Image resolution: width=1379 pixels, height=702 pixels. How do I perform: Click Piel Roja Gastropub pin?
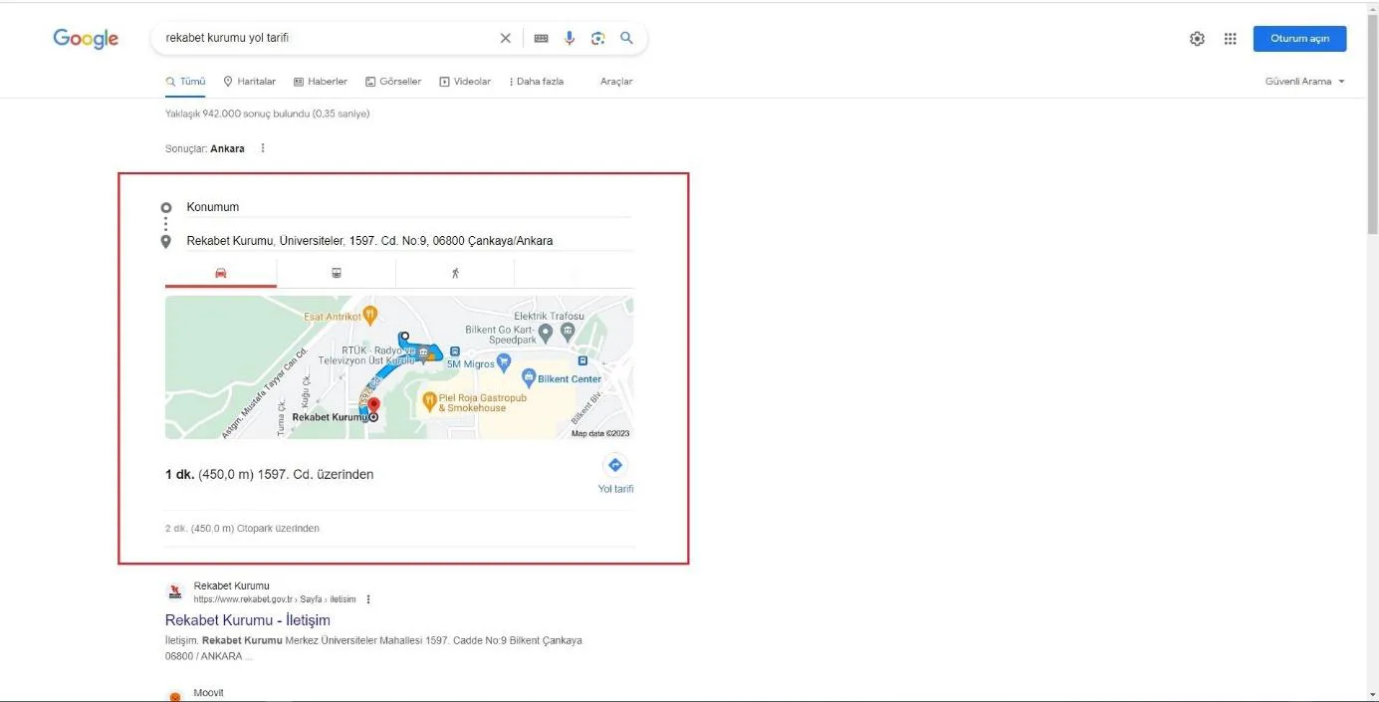pyautogui.click(x=429, y=401)
